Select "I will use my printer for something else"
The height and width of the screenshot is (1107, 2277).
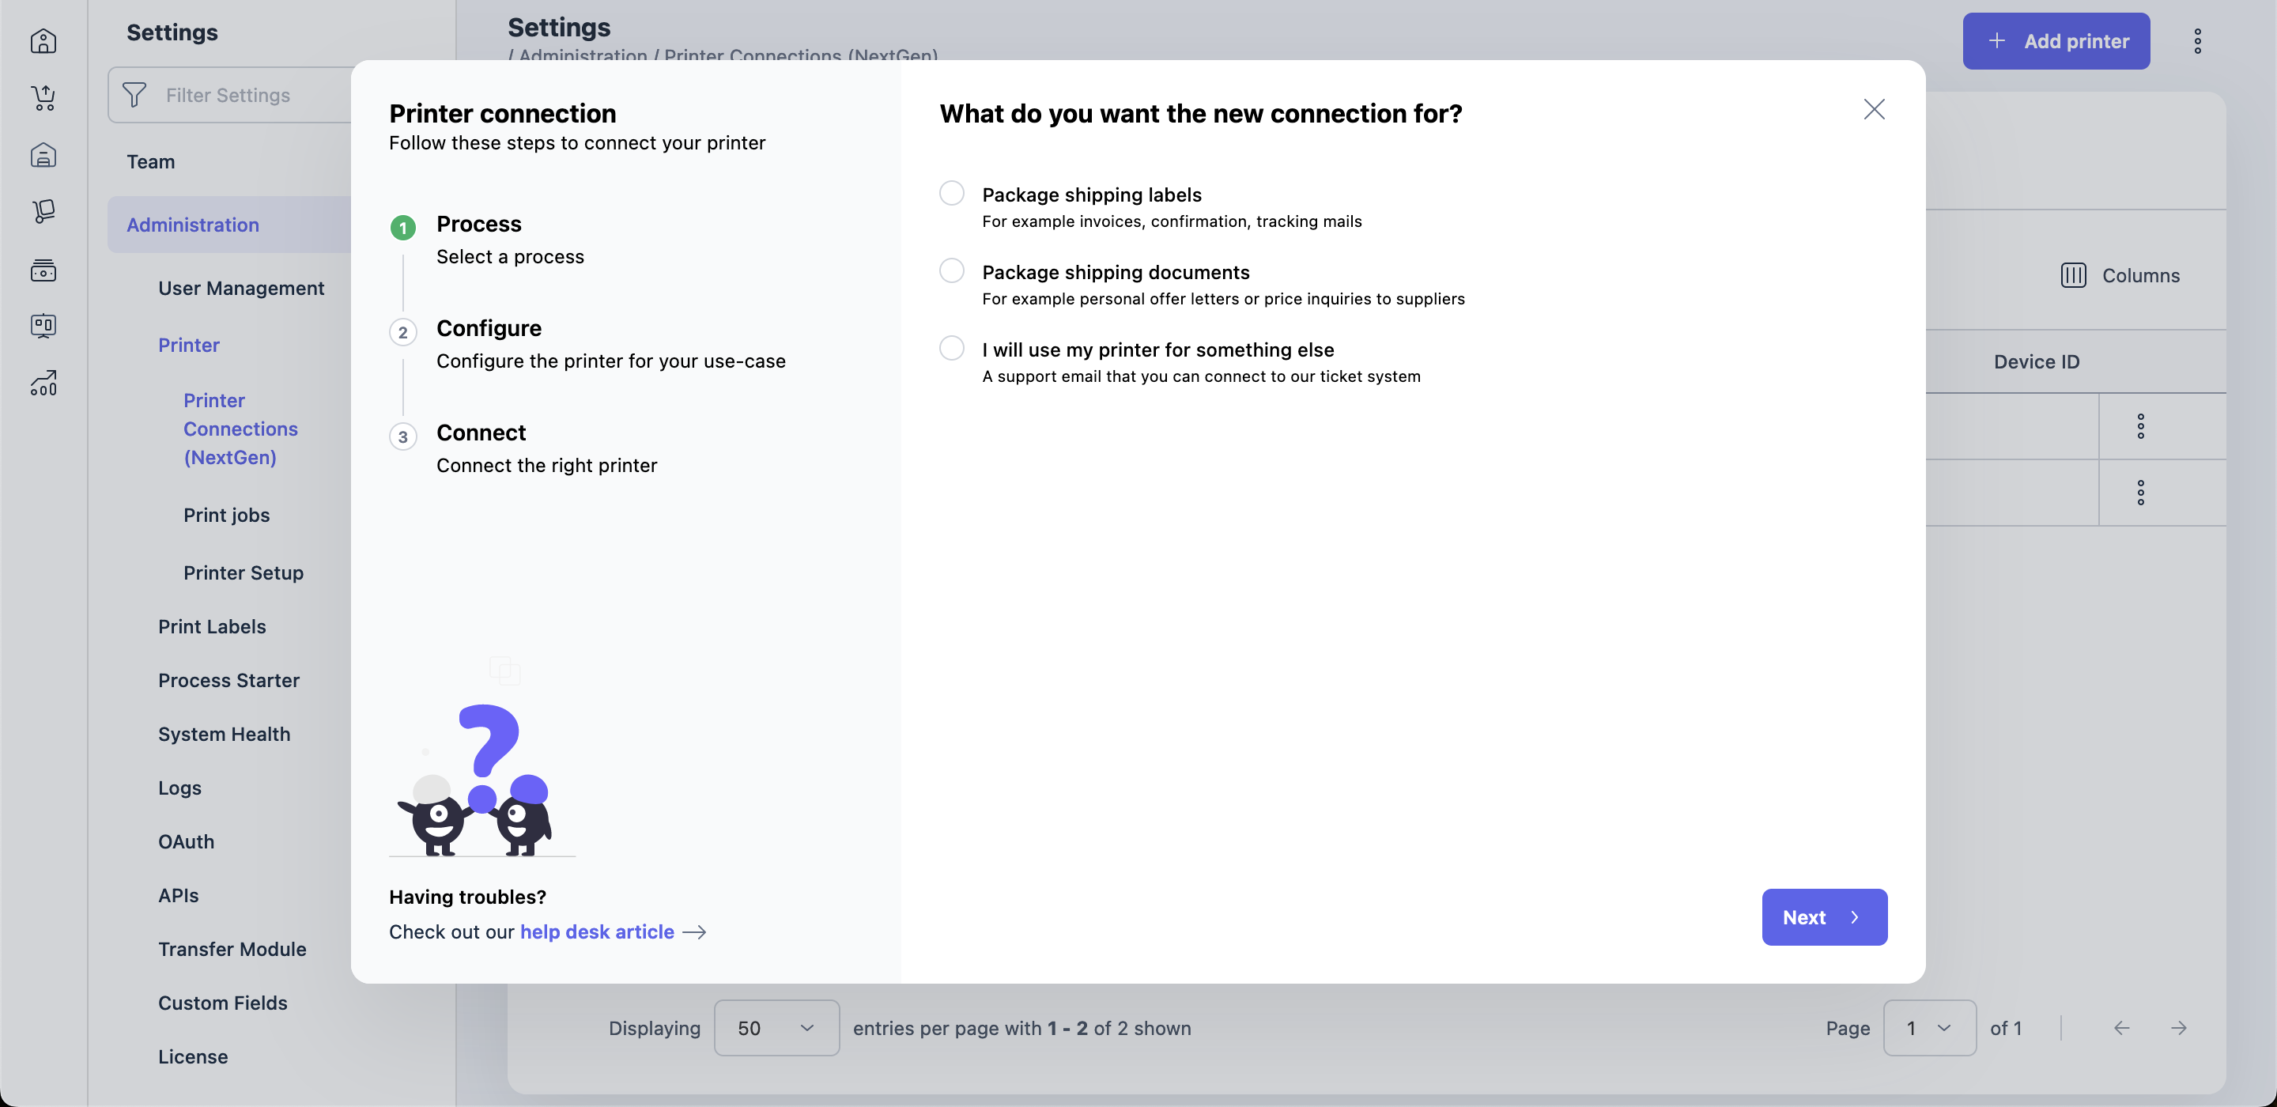[951, 349]
